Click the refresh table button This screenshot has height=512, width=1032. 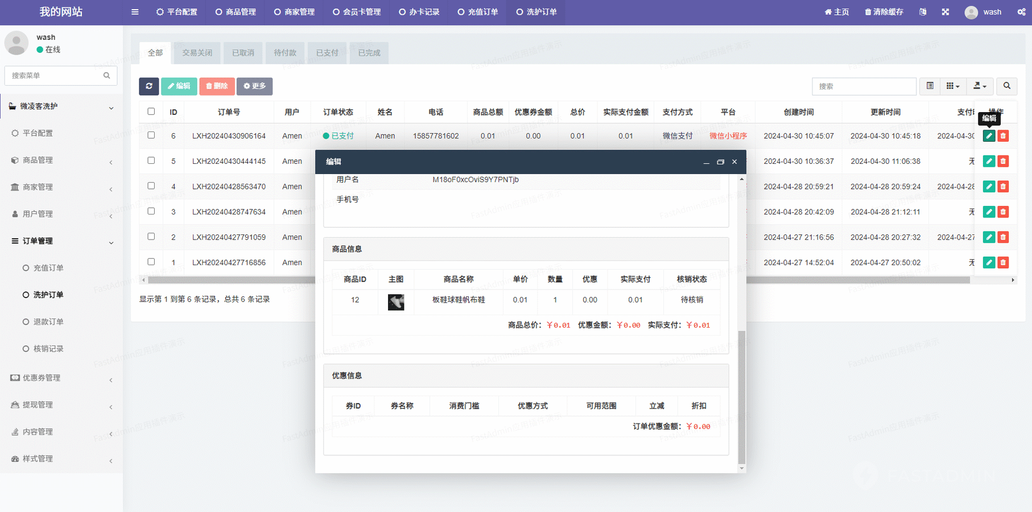pos(149,86)
